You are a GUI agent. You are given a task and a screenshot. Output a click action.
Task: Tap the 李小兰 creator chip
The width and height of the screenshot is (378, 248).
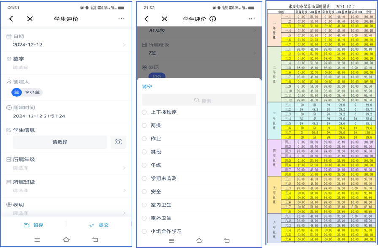click(x=27, y=92)
